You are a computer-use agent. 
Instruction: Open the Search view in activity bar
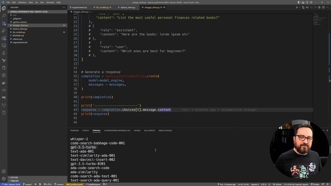pos(4,16)
